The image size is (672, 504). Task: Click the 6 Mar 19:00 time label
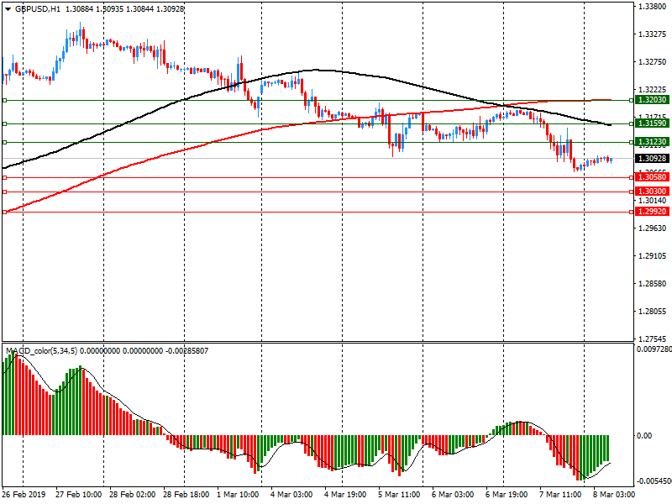coord(507,495)
